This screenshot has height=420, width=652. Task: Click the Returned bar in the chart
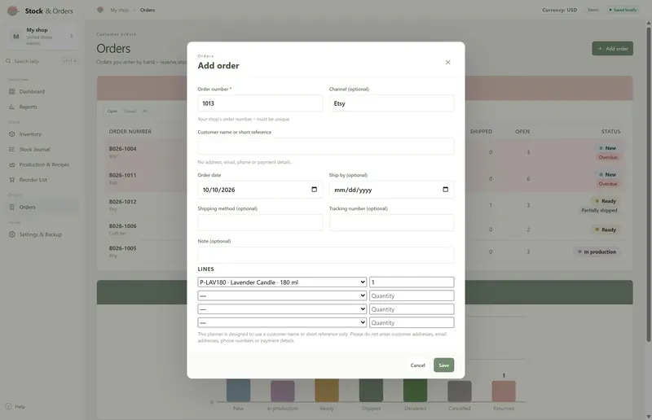(x=504, y=391)
